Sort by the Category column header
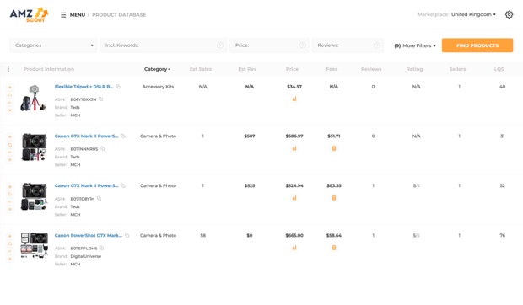Screen dimensions: 523x305 157,69
